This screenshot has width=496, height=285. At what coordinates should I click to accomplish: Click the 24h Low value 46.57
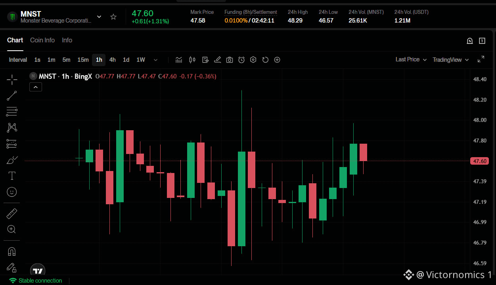pos(326,20)
